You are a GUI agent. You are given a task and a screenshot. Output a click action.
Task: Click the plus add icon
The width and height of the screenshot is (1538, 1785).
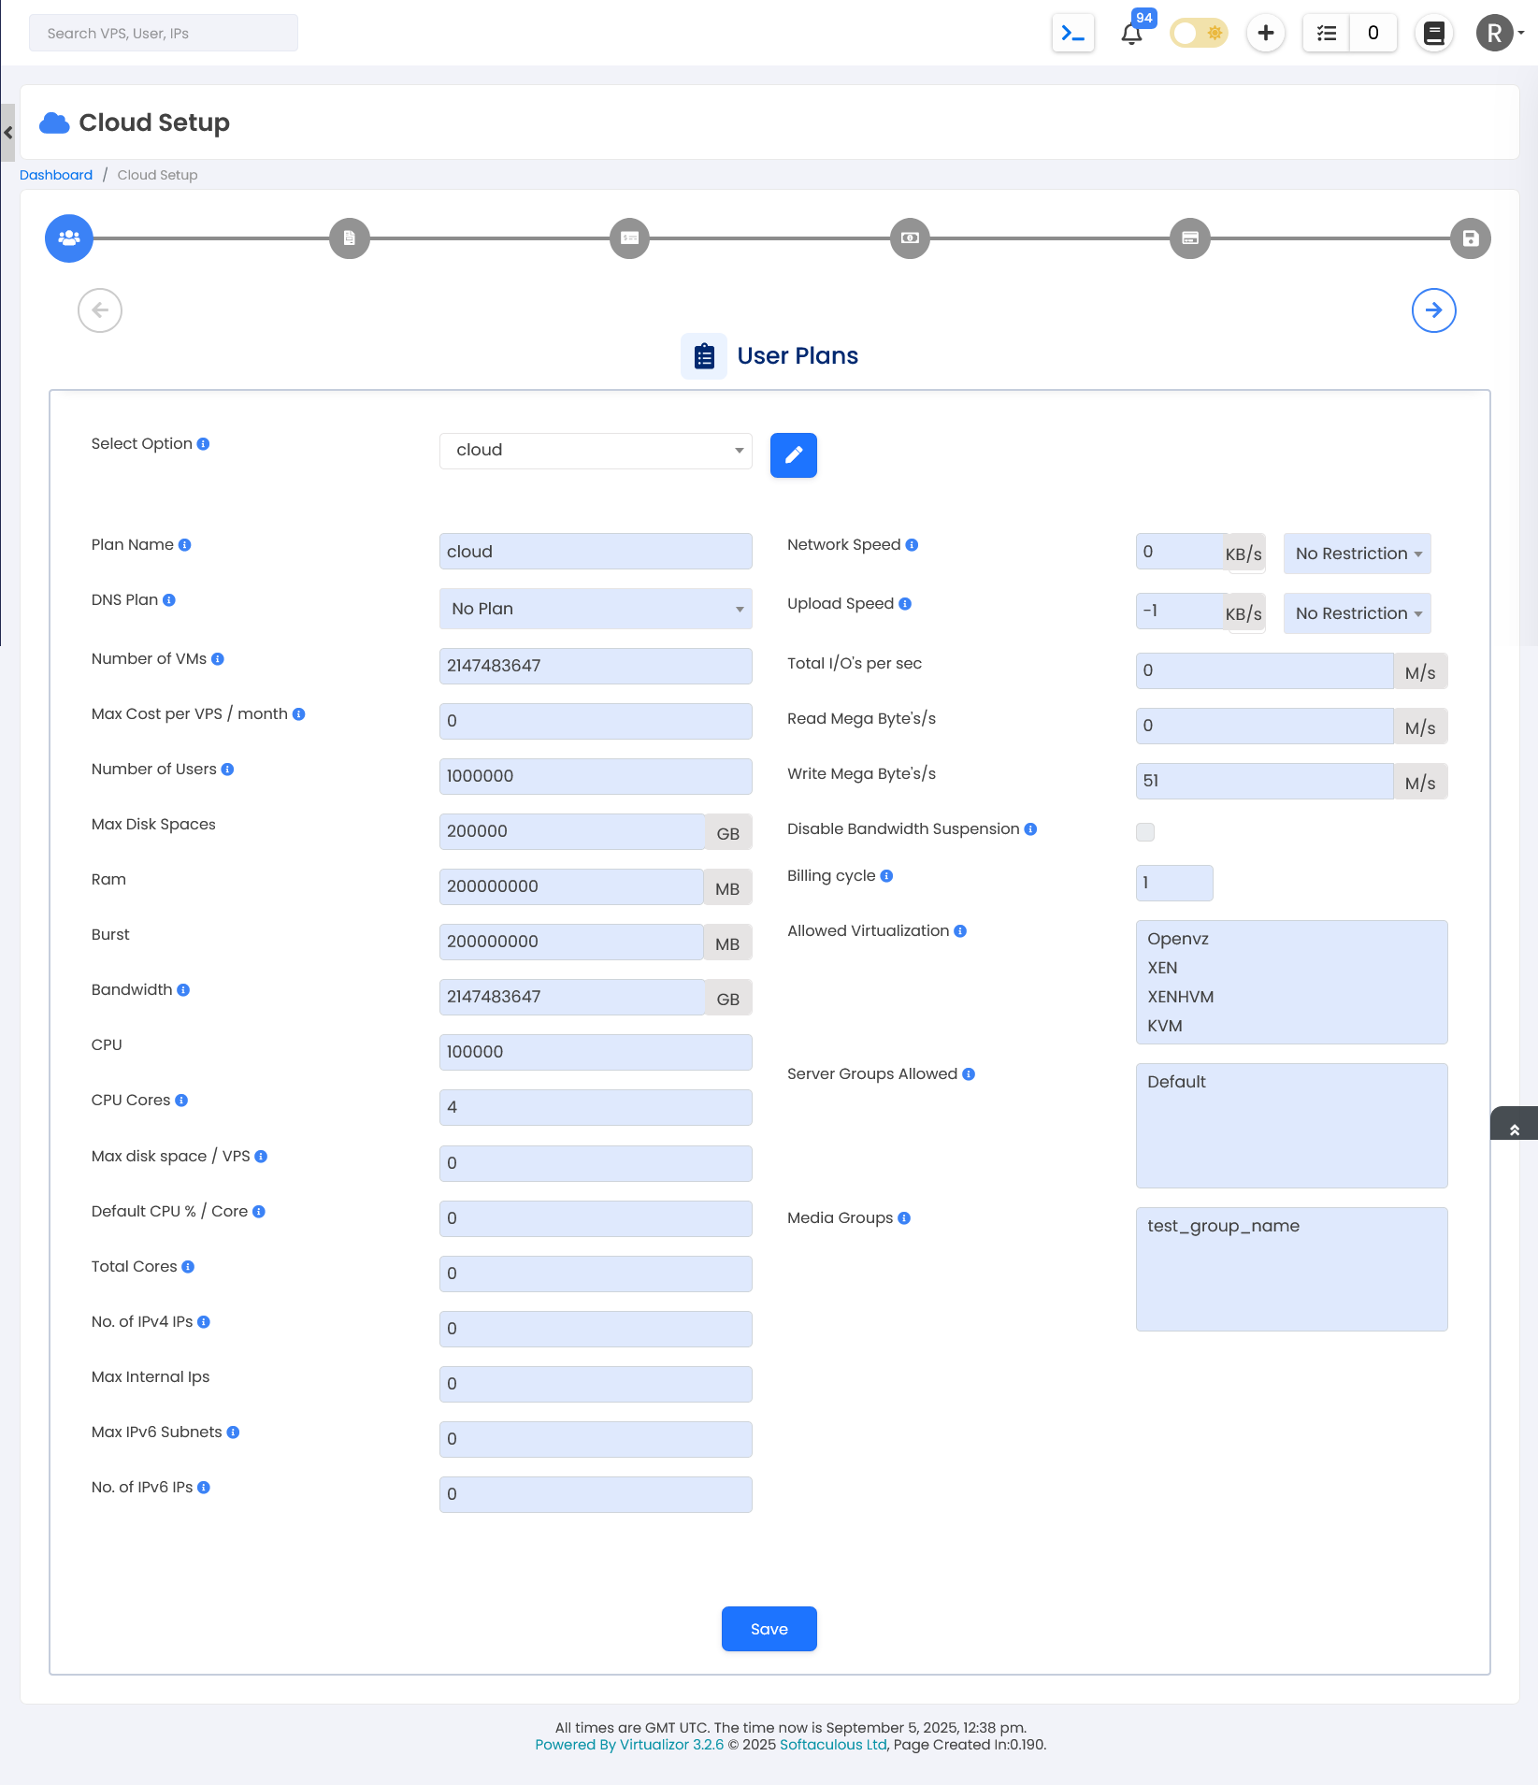(x=1265, y=34)
